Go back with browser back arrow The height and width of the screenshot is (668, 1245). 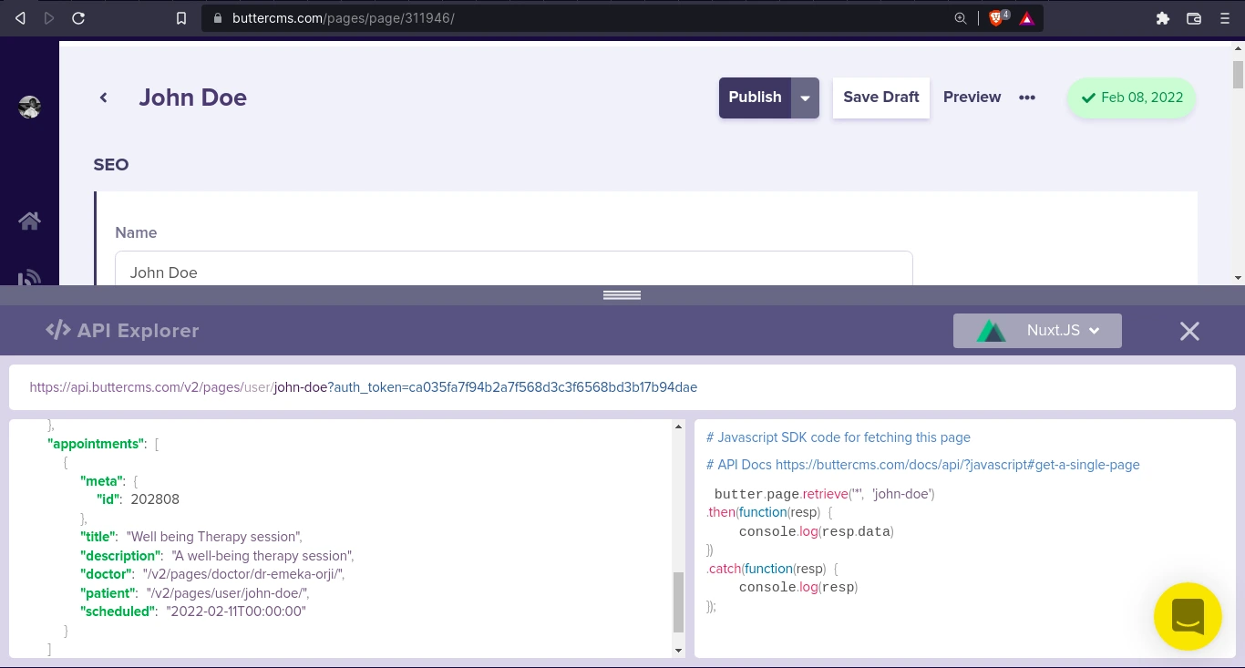[x=20, y=18]
